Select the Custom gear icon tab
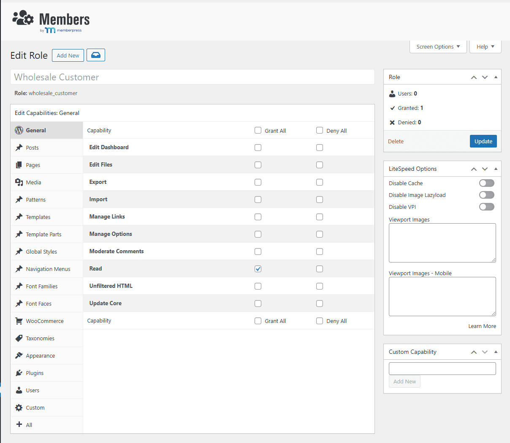 19,407
